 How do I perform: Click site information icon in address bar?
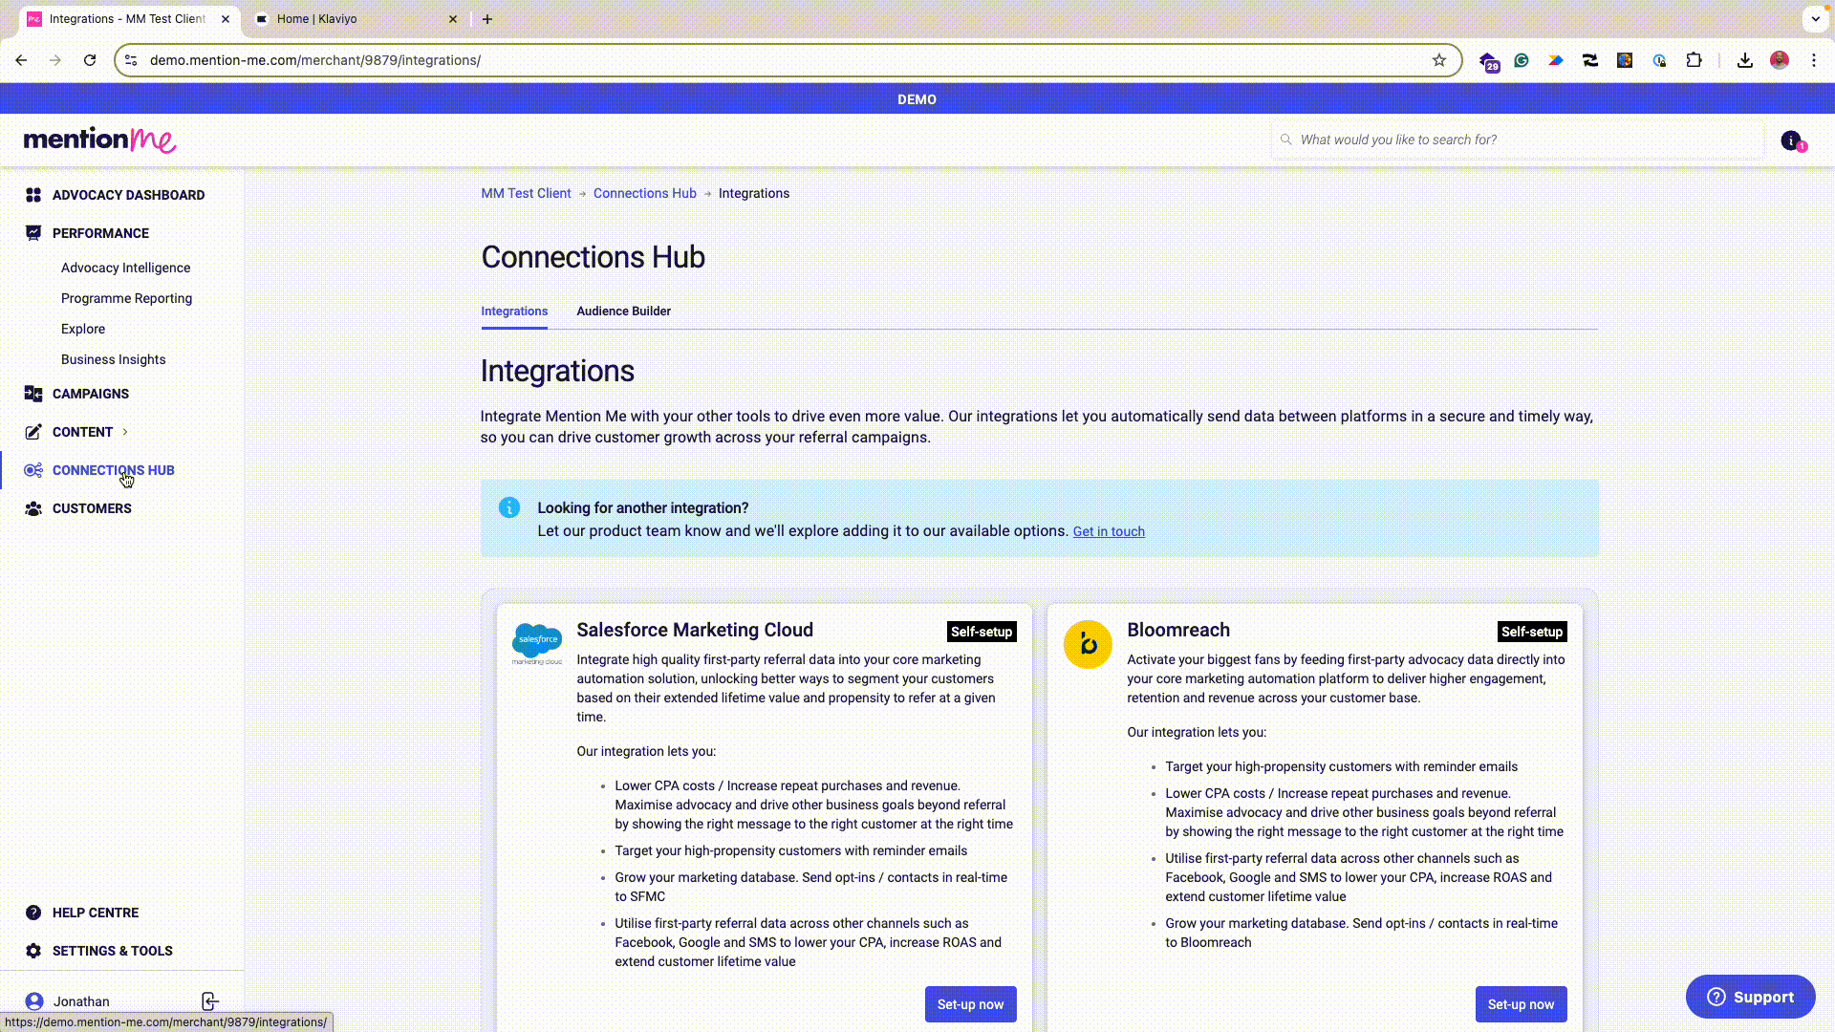132,60
